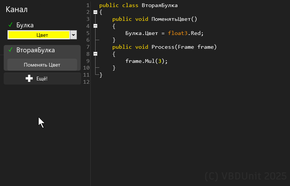Collapse the Process method fold on line 8
The image size is (290, 186).
pyautogui.click(x=95, y=54)
